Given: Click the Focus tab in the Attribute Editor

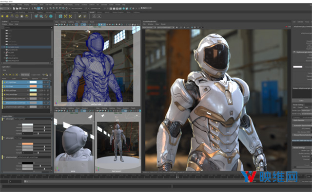Looking at the screenshot, I should click(x=307, y=22).
